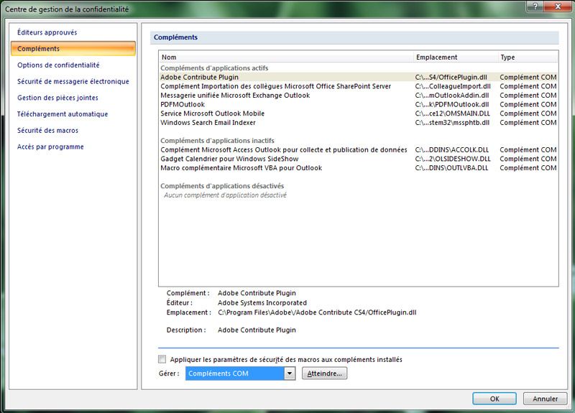Select Messagerie unifiée Microsoft Exchange Outlook
Viewport: 575px width, 413px height.
click(x=358, y=96)
